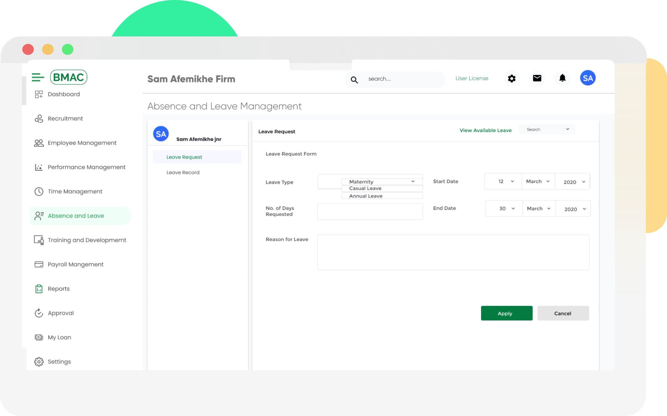Screen dimensions: 667x416
Task: Open Employee Management in the sidebar
Action: [82, 143]
